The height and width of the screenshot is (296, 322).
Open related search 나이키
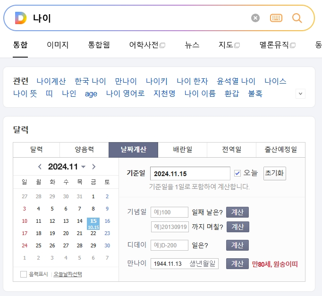tap(157, 81)
